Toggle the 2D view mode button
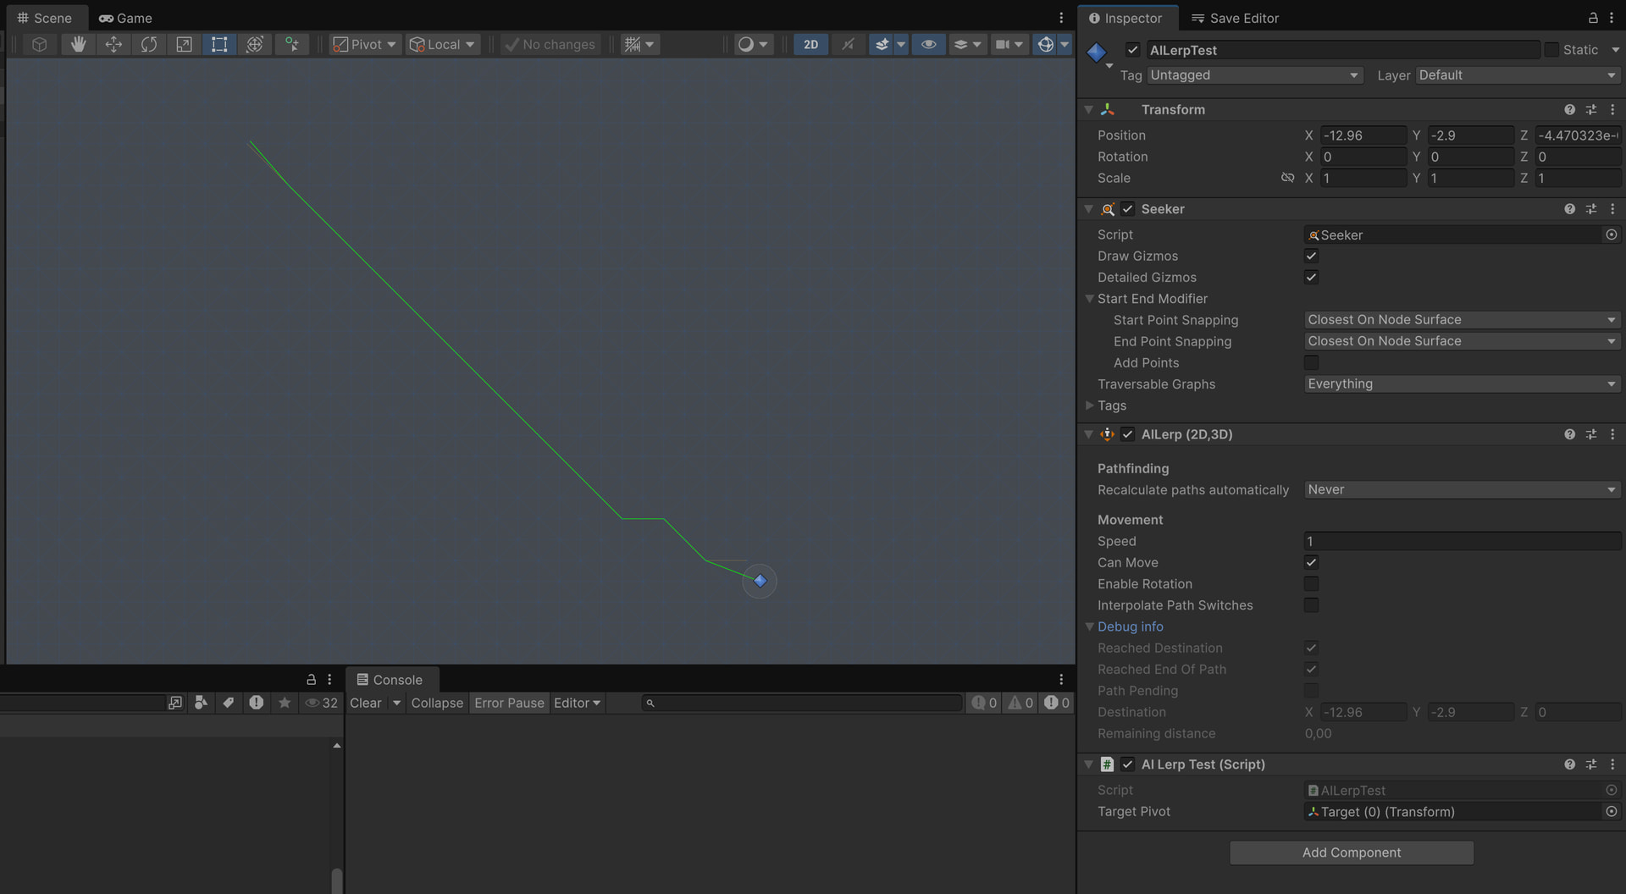 810,44
